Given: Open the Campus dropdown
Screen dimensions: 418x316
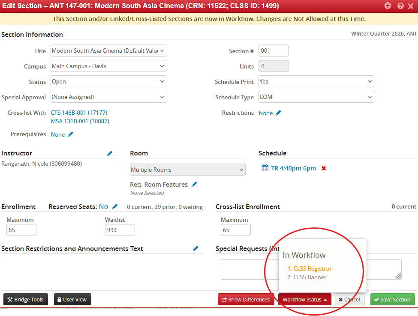Looking at the screenshot, I should (108, 66).
